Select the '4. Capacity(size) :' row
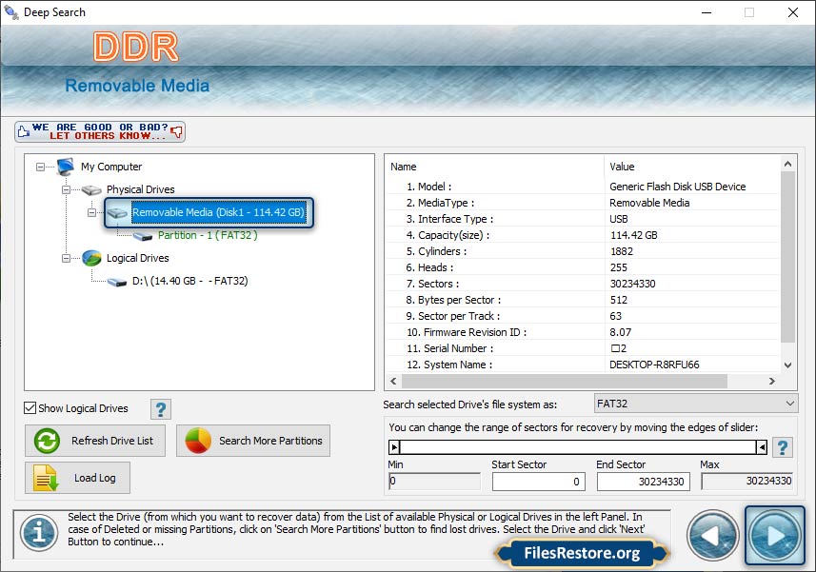The height and width of the screenshot is (572, 816). [x=583, y=235]
